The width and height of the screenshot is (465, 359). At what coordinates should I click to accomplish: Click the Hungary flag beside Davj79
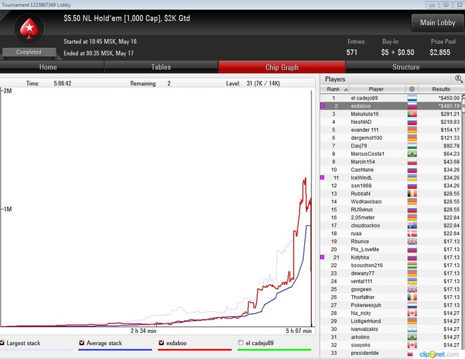click(413, 146)
